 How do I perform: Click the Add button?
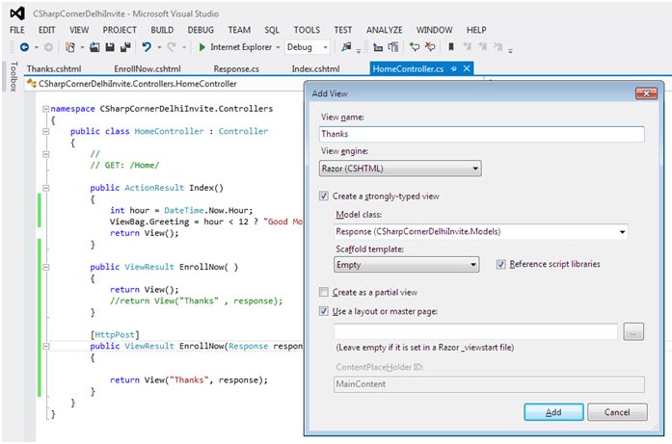click(x=552, y=411)
